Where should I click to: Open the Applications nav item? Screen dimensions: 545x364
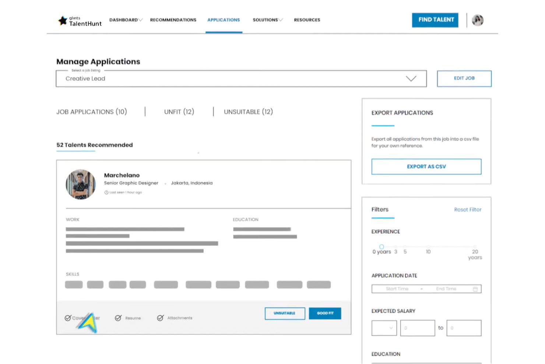[x=224, y=20]
